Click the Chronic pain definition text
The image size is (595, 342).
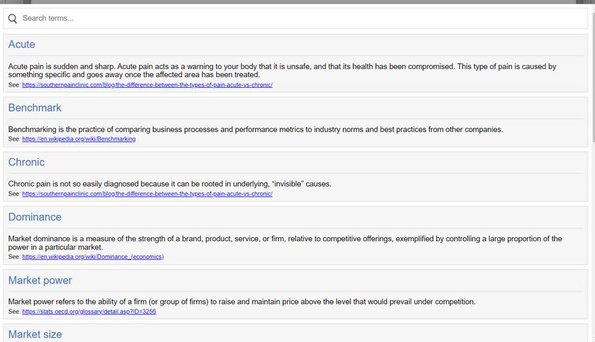(170, 184)
